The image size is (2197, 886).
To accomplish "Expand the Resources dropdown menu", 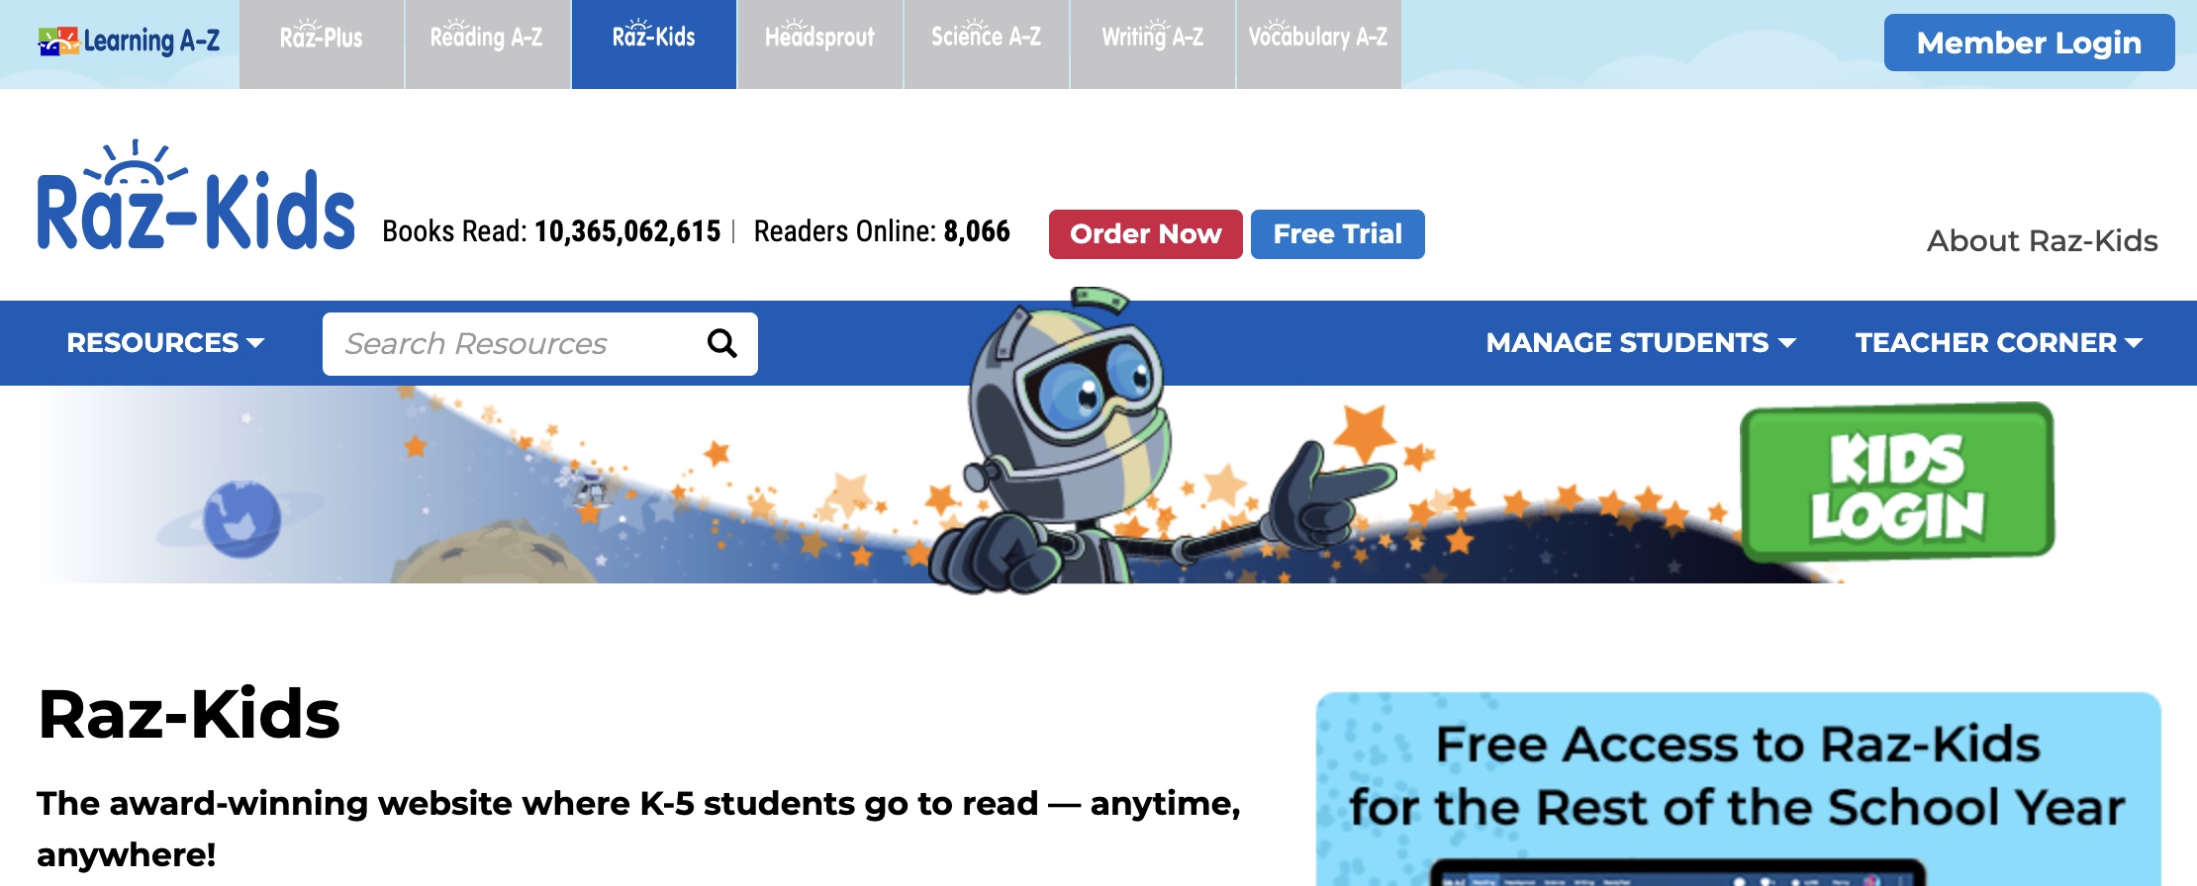I will 165,343.
